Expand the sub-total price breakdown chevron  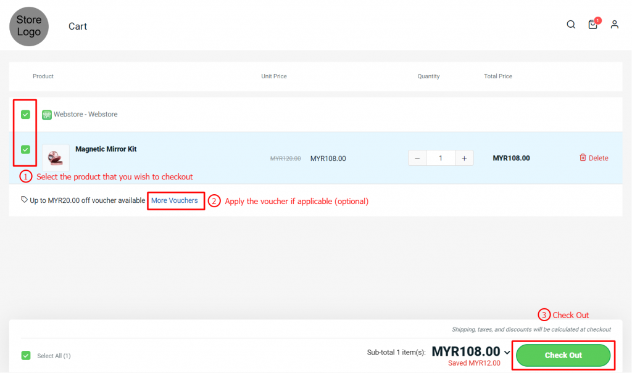pyautogui.click(x=507, y=353)
